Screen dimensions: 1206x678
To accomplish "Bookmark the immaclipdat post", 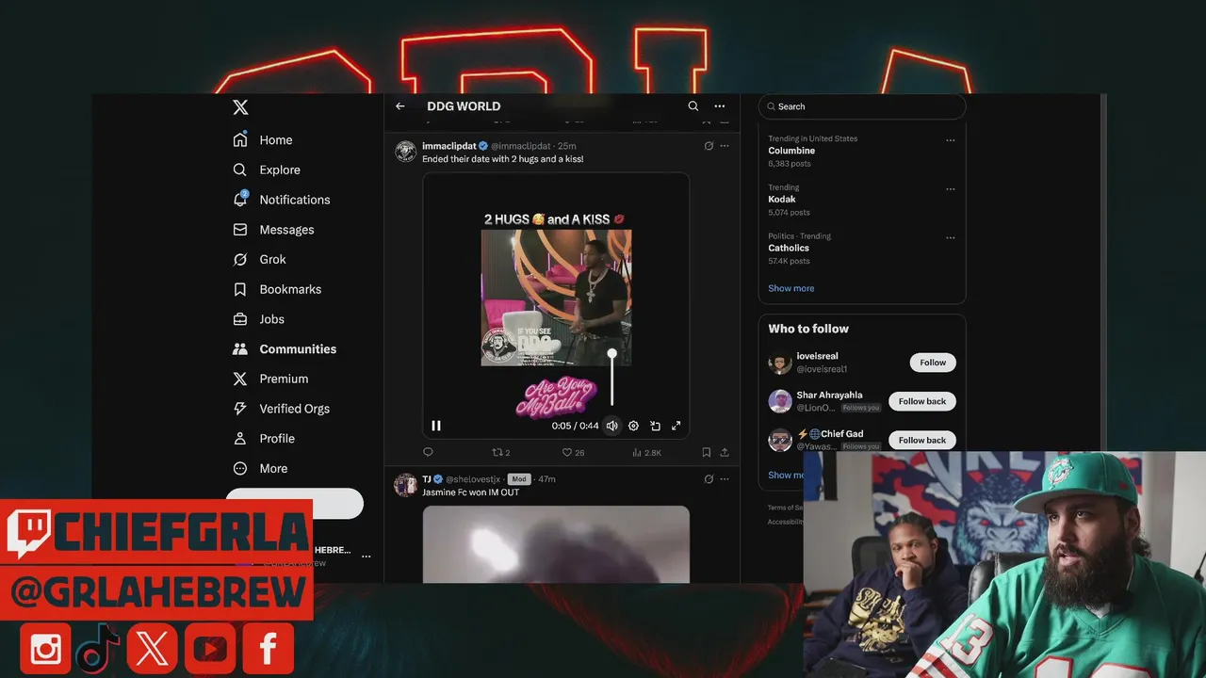I will tap(706, 453).
